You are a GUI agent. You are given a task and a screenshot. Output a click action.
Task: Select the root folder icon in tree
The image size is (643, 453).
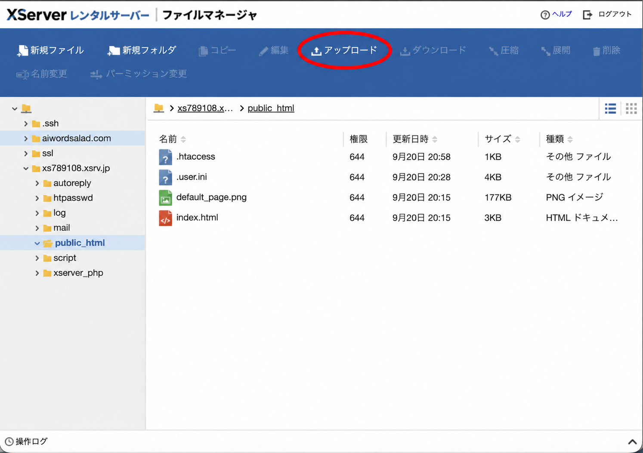point(26,108)
